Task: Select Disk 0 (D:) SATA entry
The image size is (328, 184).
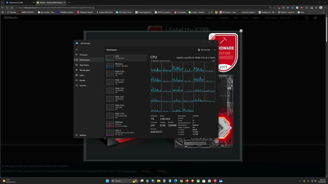Action: (126, 74)
